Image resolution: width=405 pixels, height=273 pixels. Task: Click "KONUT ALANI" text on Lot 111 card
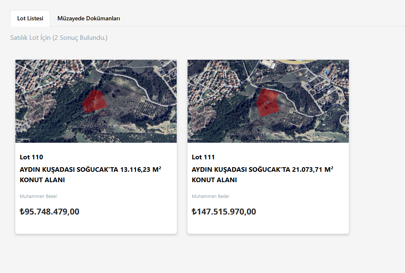(215, 180)
